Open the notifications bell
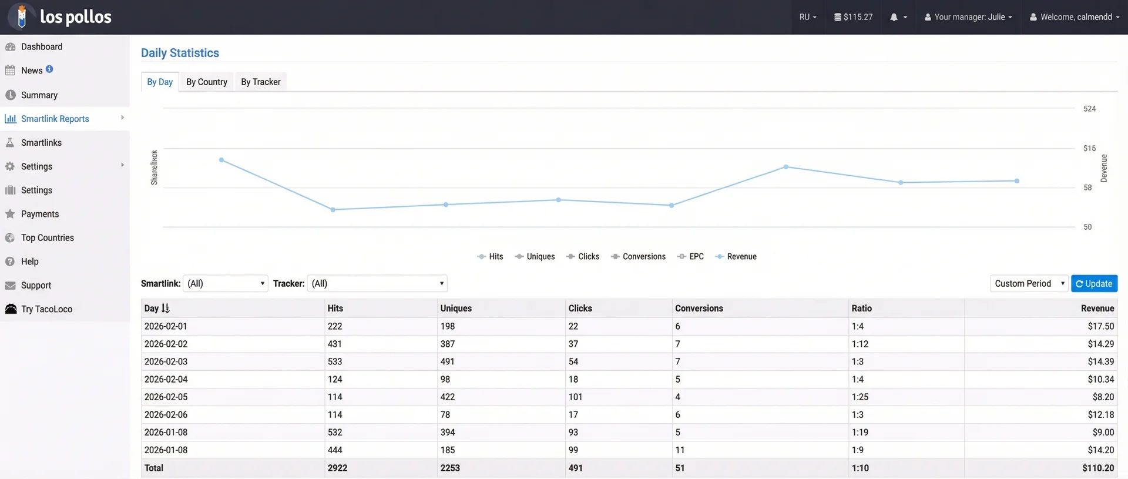 click(x=894, y=17)
